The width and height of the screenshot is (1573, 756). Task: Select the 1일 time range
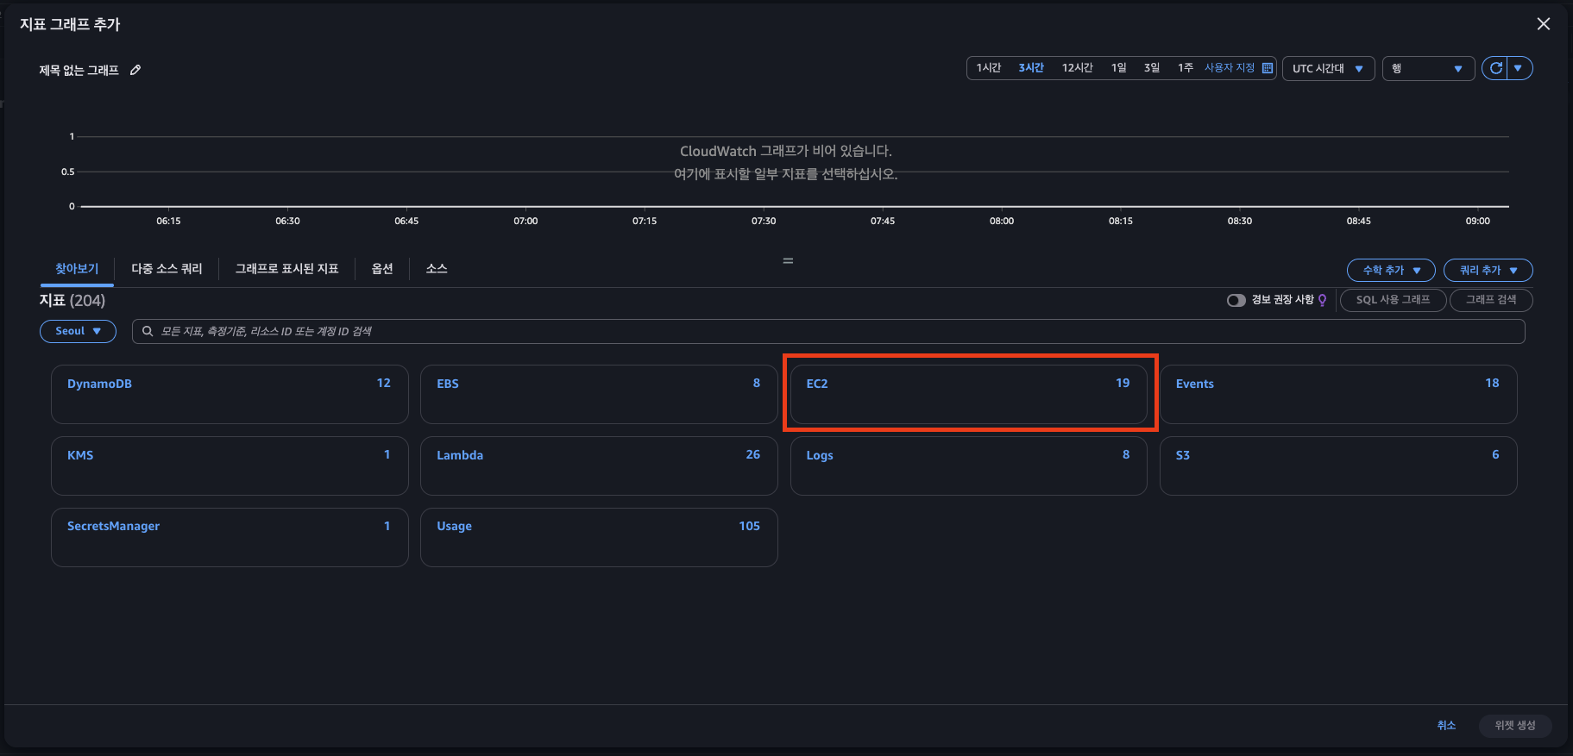tap(1118, 68)
